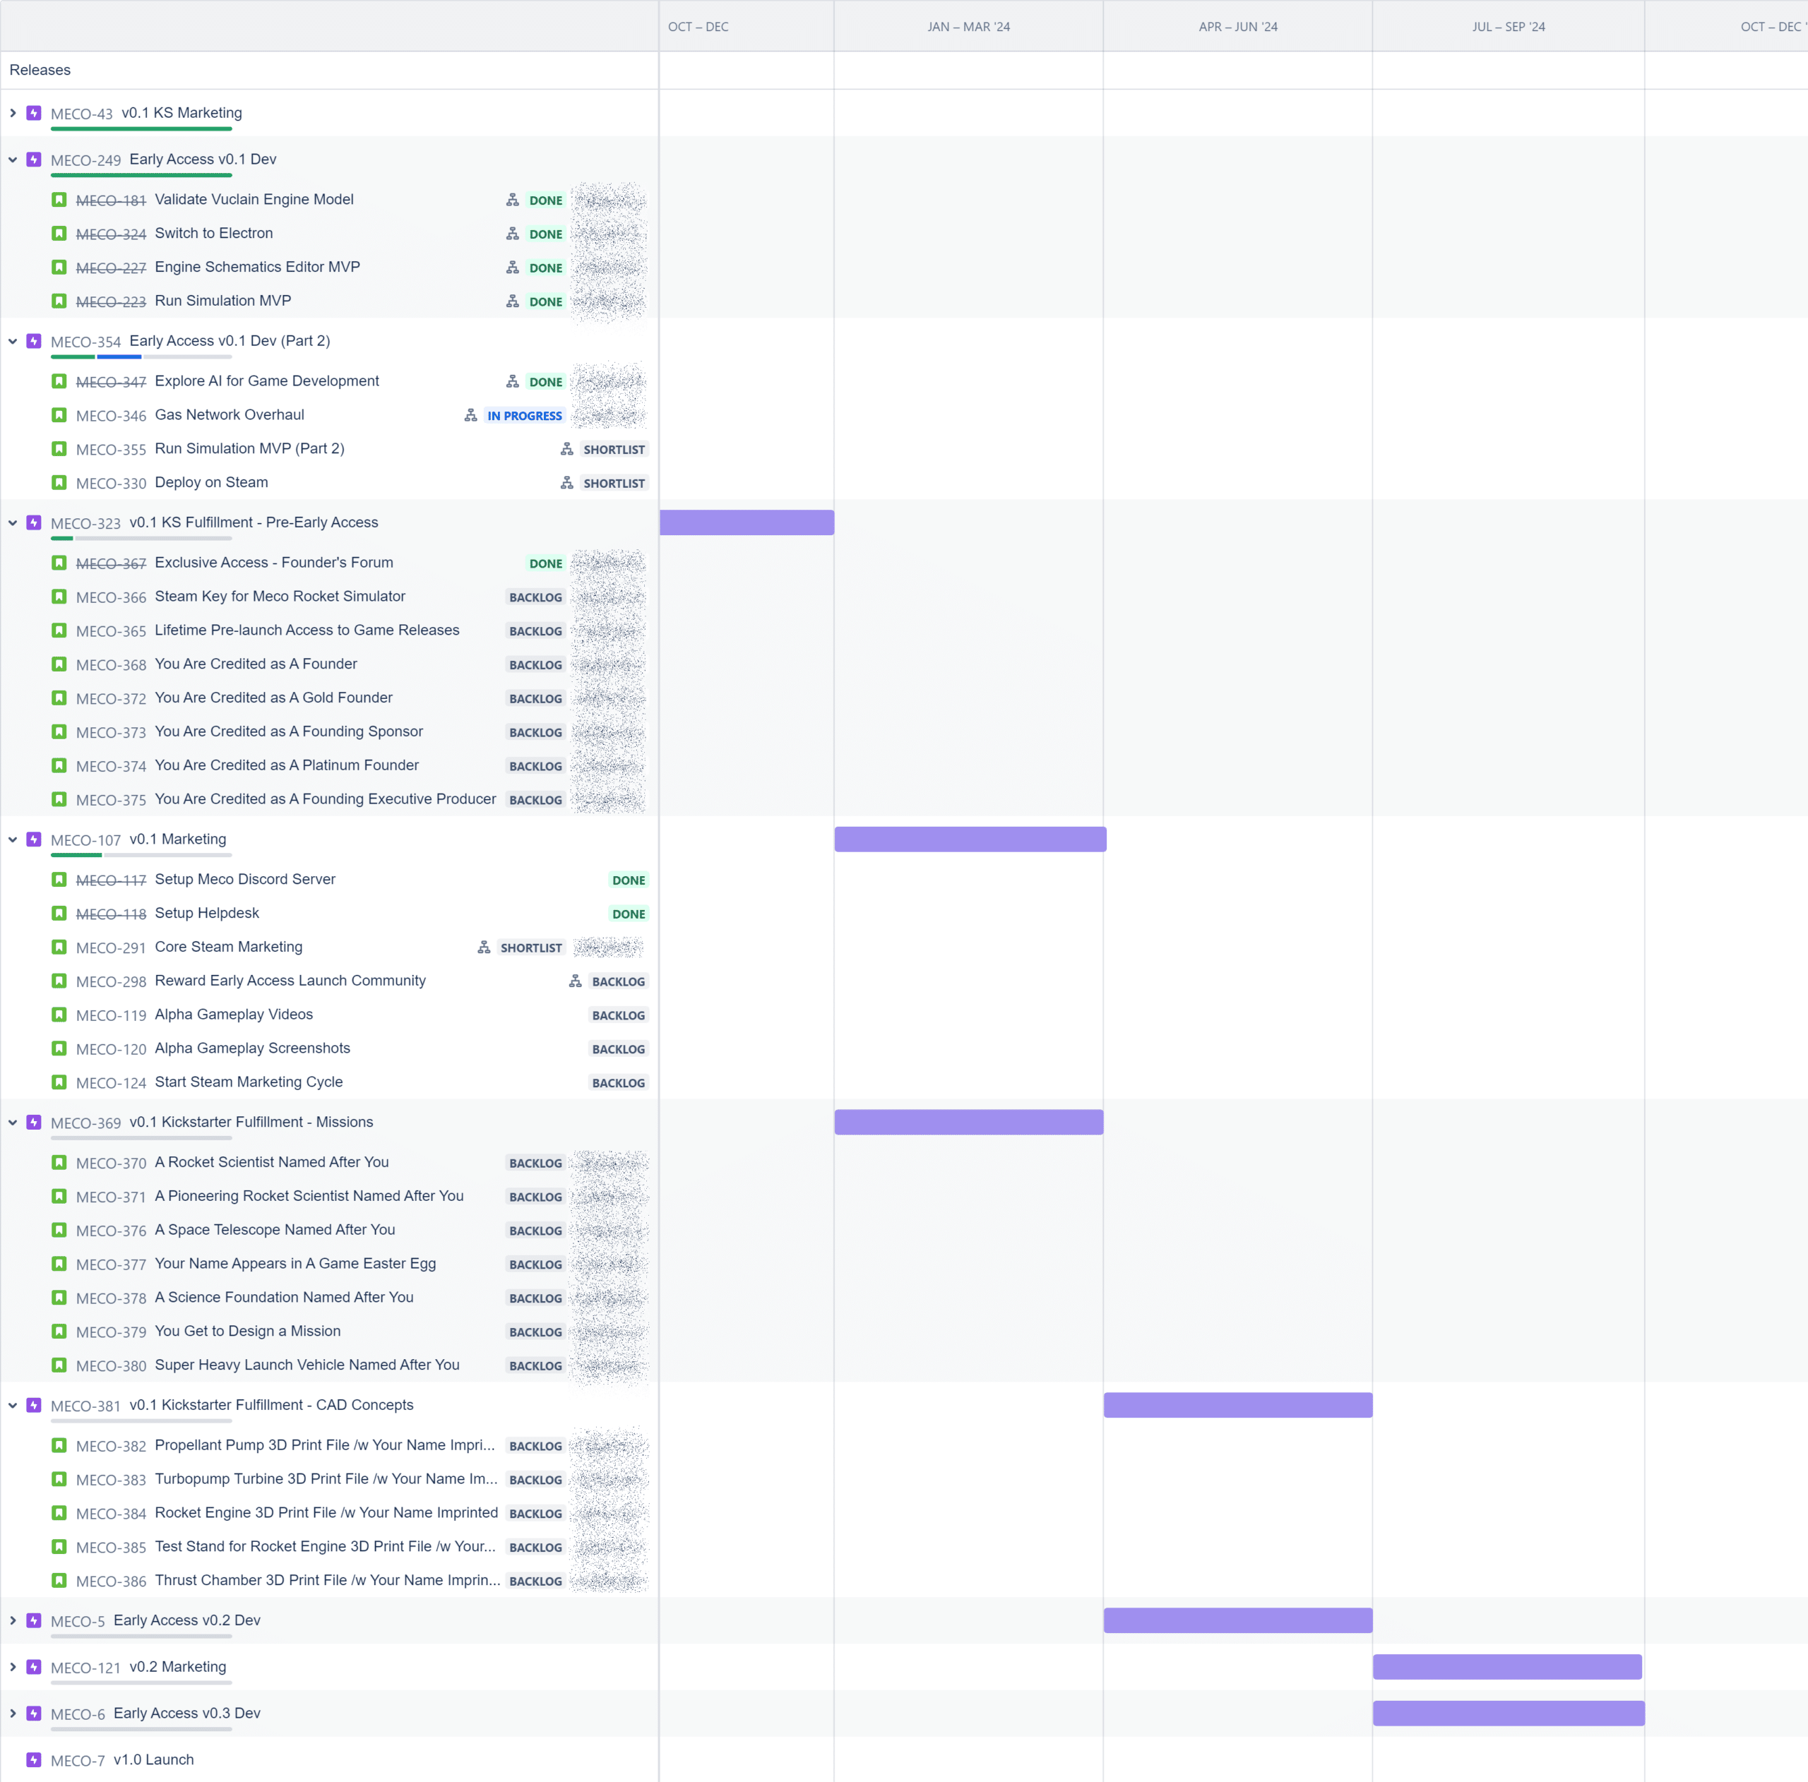This screenshot has width=1808, height=1782.
Task: Click the purple epic icon for MECO-43
Action: coord(34,113)
